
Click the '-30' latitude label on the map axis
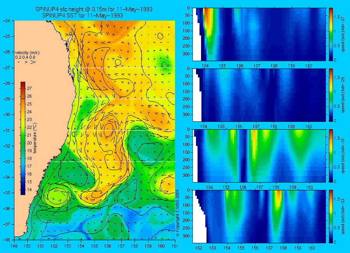(x=7, y=115)
